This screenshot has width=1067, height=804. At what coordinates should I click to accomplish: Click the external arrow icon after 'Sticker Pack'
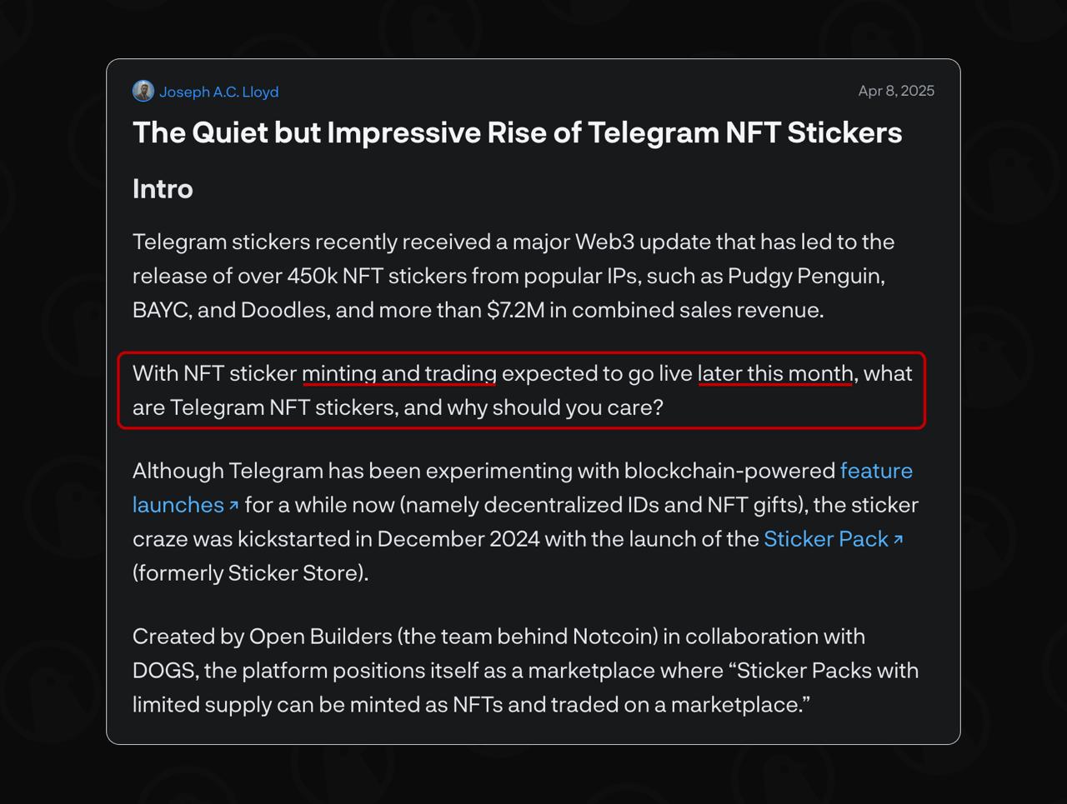[x=898, y=540]
